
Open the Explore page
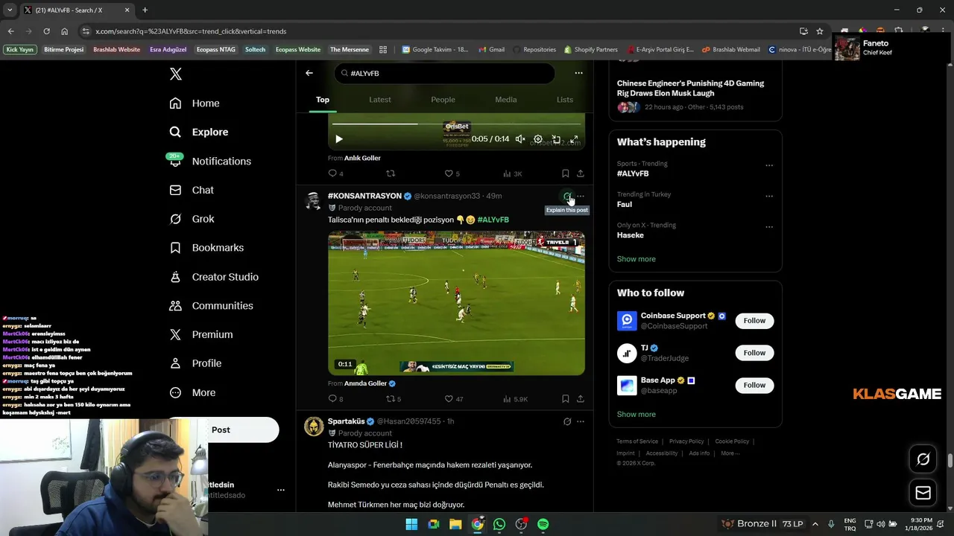click(x=198, y=132)
